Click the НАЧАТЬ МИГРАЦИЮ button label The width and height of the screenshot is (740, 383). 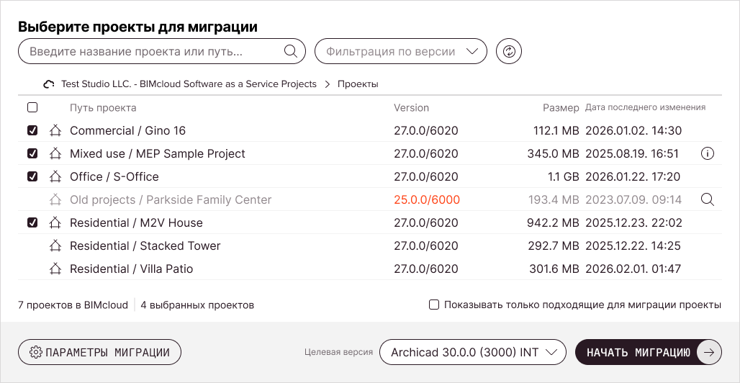(638, 352)
